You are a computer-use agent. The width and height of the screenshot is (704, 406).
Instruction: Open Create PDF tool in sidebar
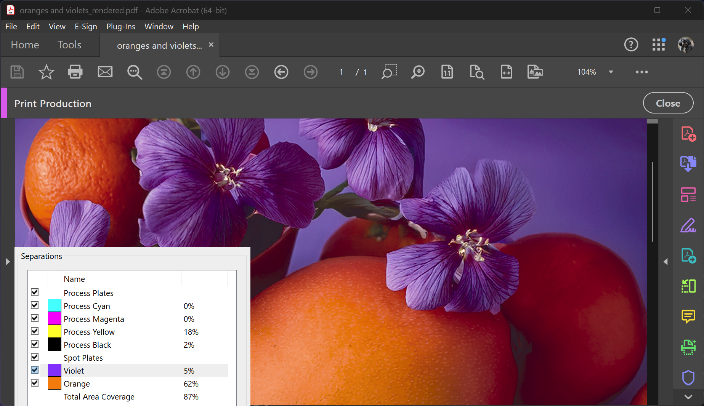[x=688, y=134]
